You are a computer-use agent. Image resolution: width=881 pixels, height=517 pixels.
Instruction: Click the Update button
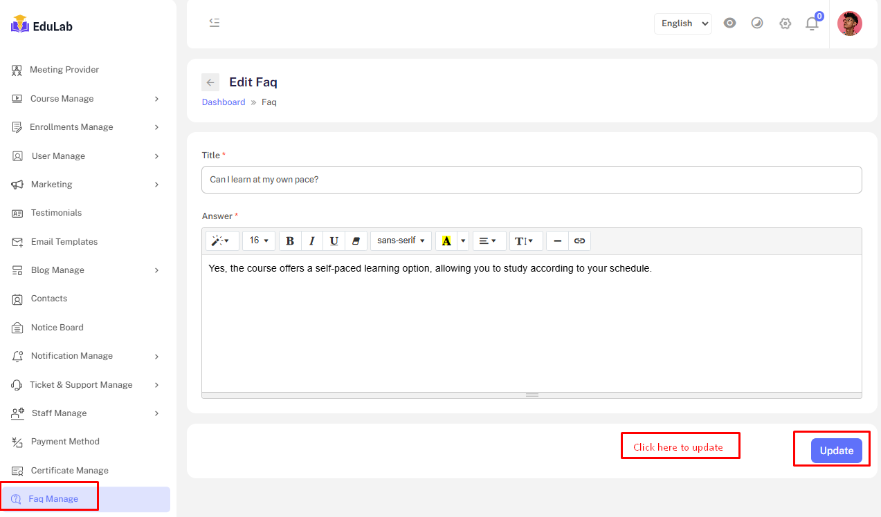[836, 451]
